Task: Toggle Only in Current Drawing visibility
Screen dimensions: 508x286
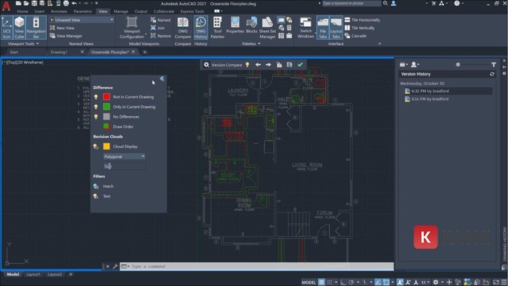Action: 96,107
